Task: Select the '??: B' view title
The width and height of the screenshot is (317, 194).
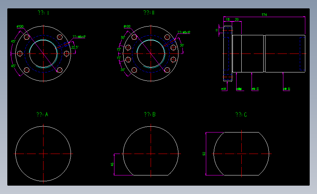Action: pos(150,114)
